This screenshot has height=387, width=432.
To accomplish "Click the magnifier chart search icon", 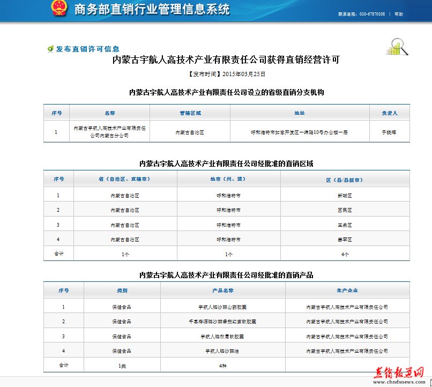I will click(397, 46).
